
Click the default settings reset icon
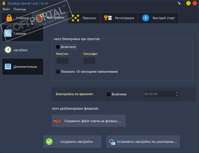click(x=112, y=142)
